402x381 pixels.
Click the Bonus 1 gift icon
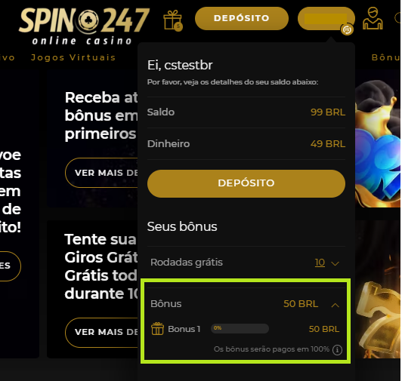(x=157, y=328)
